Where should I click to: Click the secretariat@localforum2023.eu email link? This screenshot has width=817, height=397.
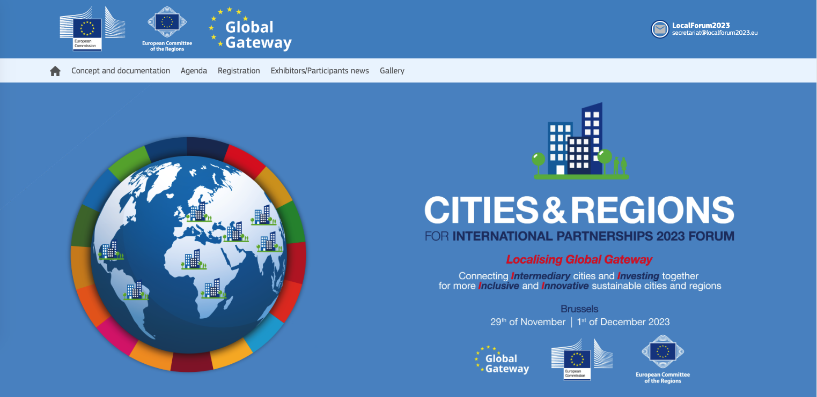tap(715, 33)
